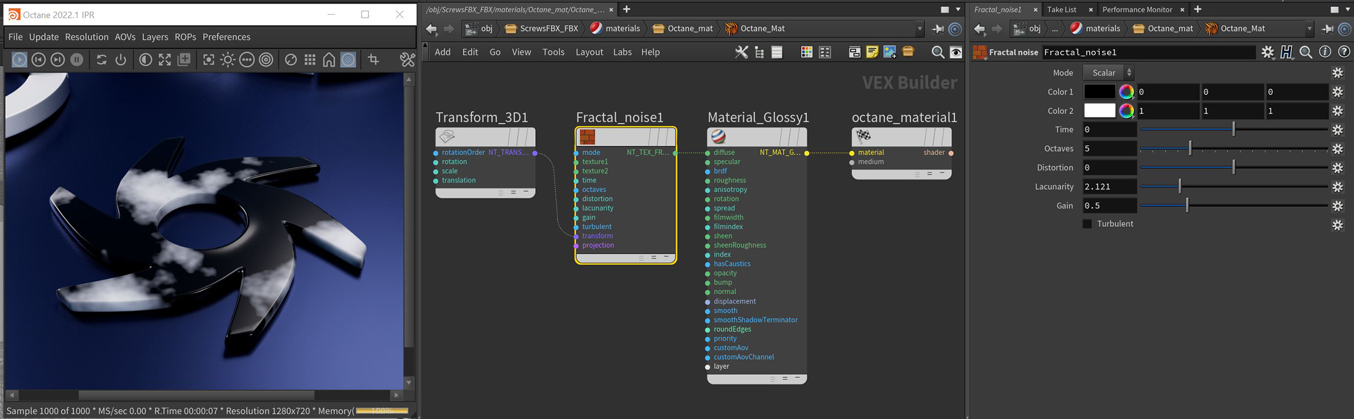Toggle the pin on the parameter pane
The width and height of the screenshot is (1354, 419).
coord(1328,29)
